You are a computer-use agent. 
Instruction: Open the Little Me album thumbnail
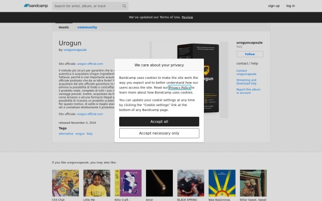click(x=97, y=183)
